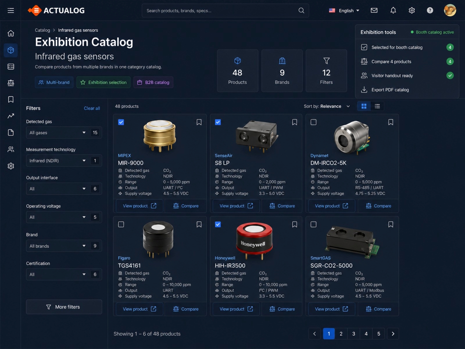The height and width of the screenshot is (349, 465).
Task: Check TGS4161 selection checkbox
Action: coord(121,225)
